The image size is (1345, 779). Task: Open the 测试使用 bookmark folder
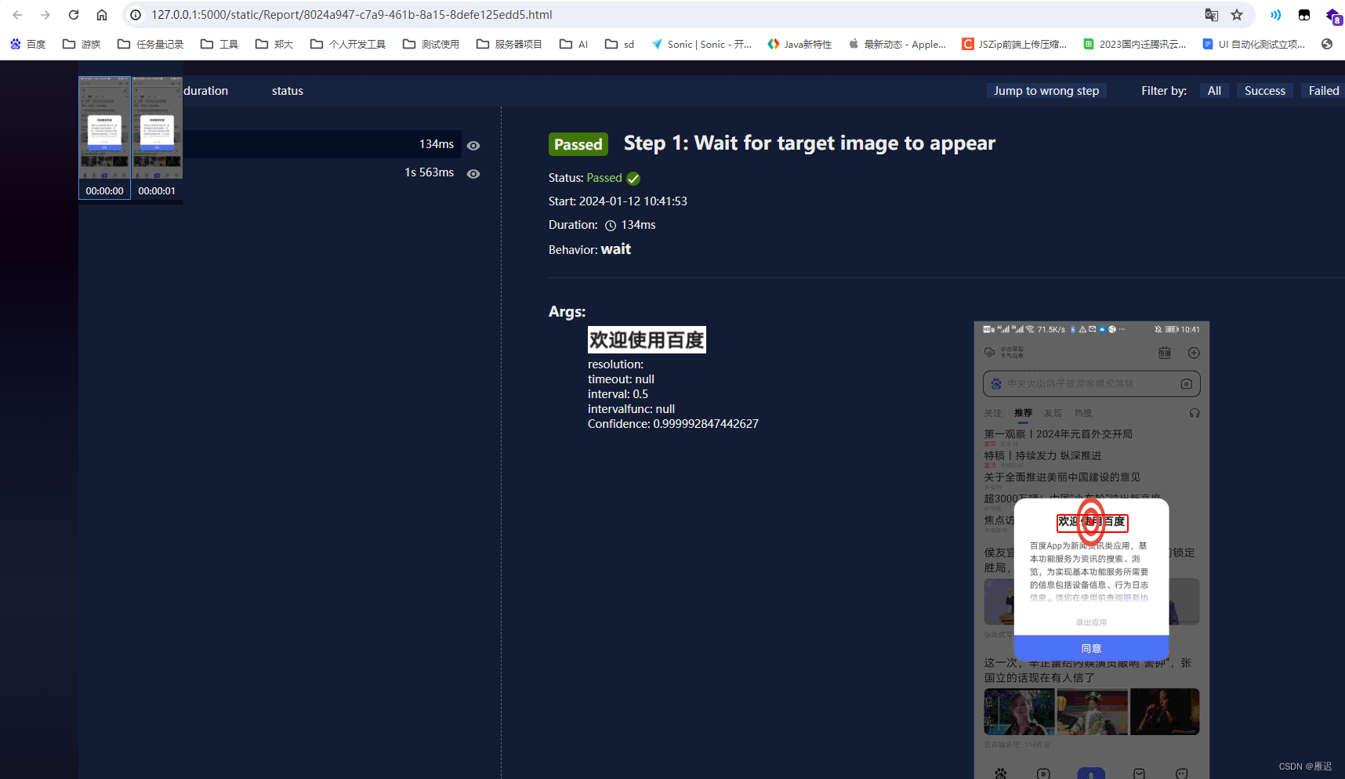(431, 44)
